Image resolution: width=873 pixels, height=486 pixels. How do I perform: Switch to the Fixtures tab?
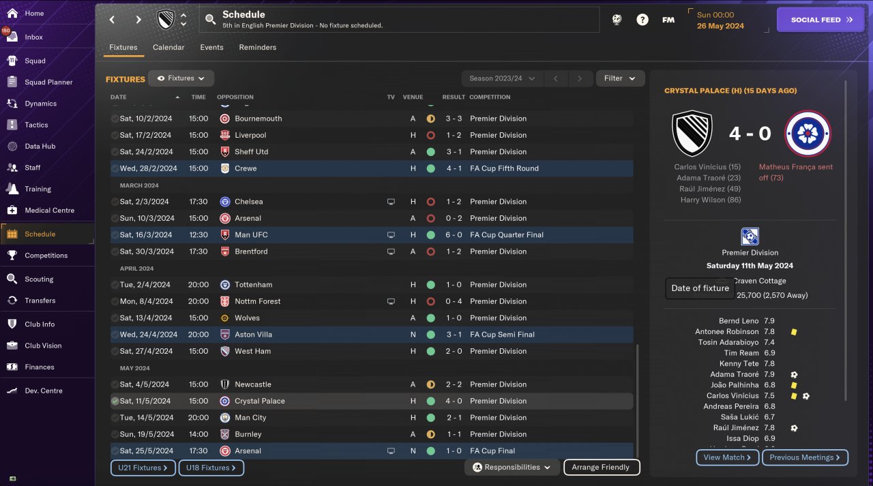click(123, 48)
